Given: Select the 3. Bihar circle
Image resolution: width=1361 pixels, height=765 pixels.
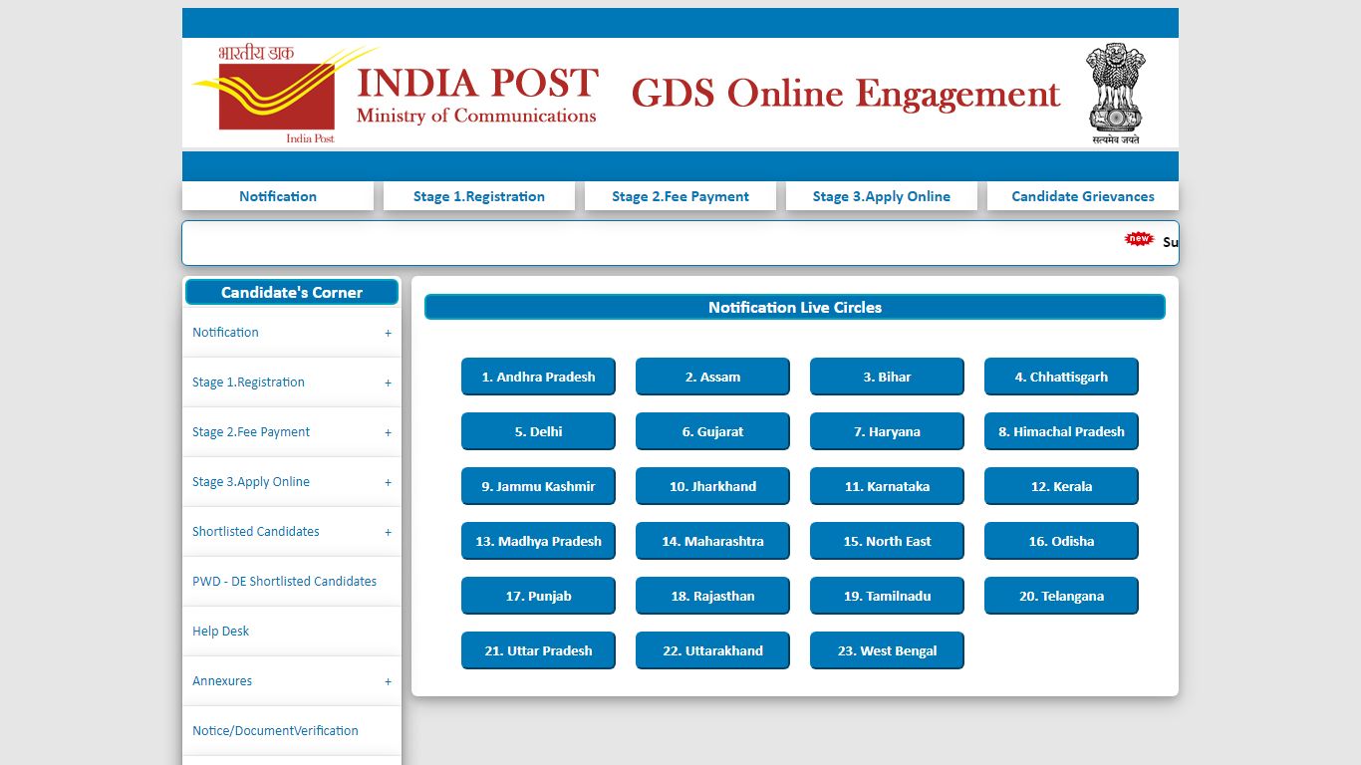Looking at the screenshot, I should coord(887,377).
